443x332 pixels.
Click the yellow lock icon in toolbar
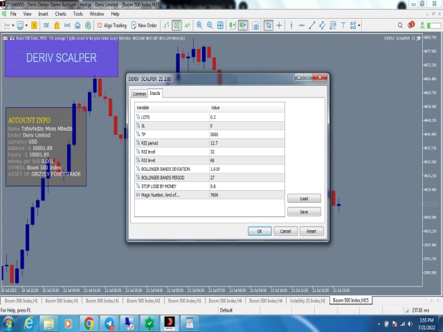click(x=57, y=26)
